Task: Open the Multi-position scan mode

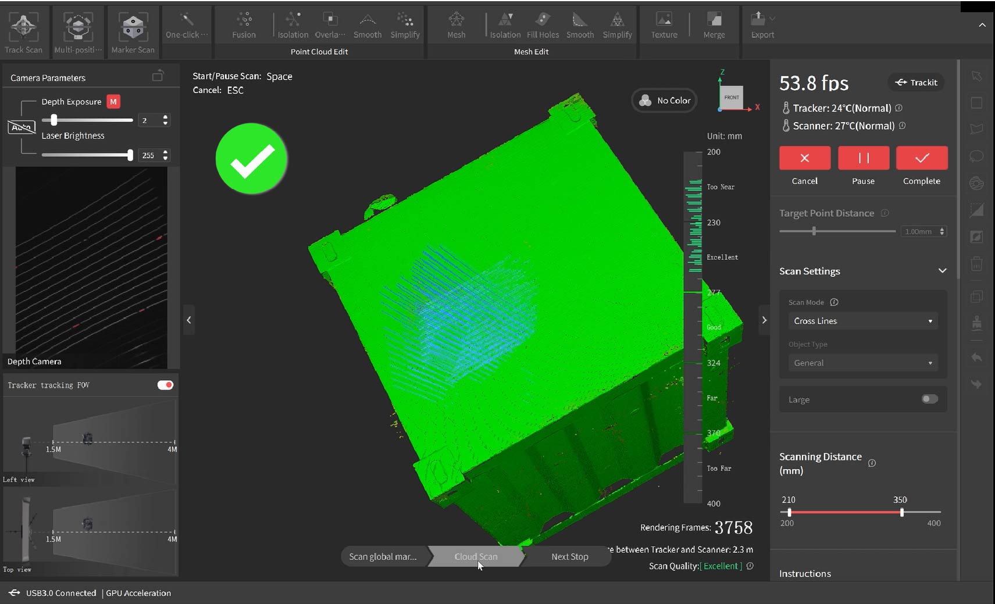Action: 78,32
